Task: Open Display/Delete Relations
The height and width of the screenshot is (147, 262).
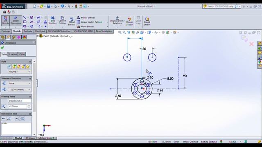Action: [117, 21]
